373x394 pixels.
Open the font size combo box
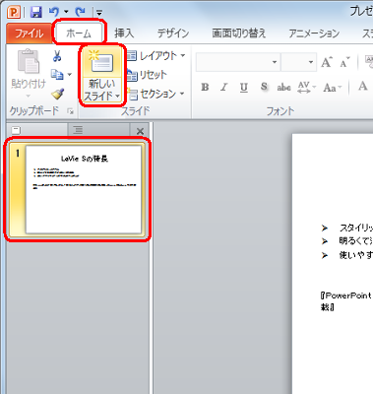(298, 62)
